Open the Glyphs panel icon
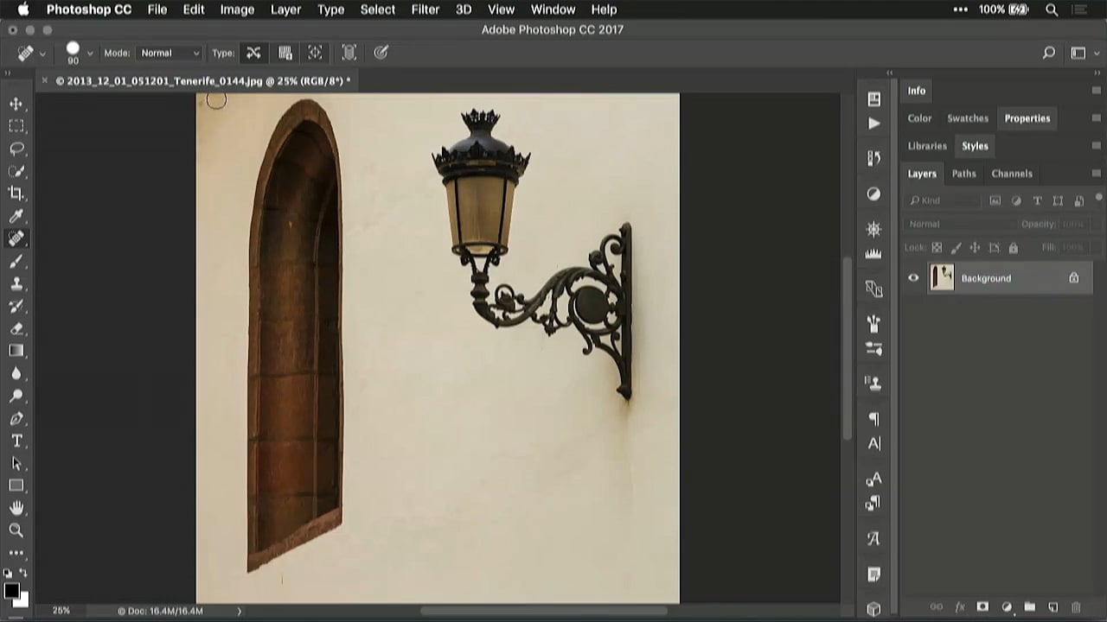 pos(873,538)
